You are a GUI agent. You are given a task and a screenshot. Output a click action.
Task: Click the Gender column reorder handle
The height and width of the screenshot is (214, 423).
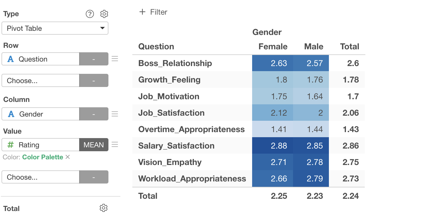tap(115, 114)
